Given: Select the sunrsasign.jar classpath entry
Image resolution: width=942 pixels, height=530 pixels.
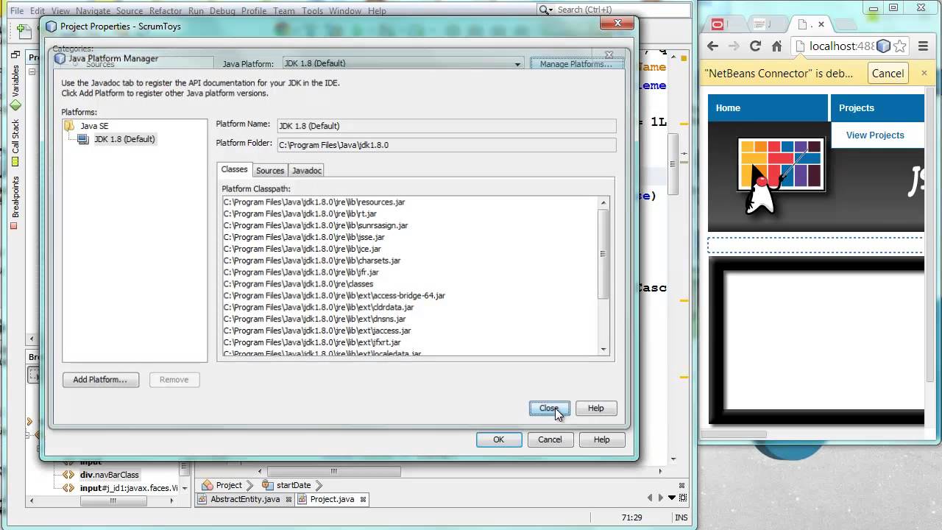Looking at the screenshot, I should point(316,225).
